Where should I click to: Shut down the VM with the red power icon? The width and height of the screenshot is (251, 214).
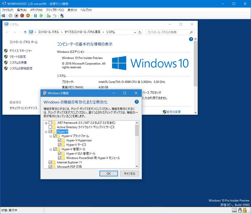coord(22,16)
